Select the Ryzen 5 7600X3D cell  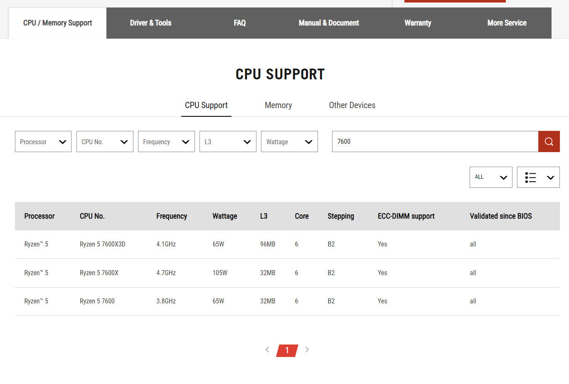pos(103,244)
